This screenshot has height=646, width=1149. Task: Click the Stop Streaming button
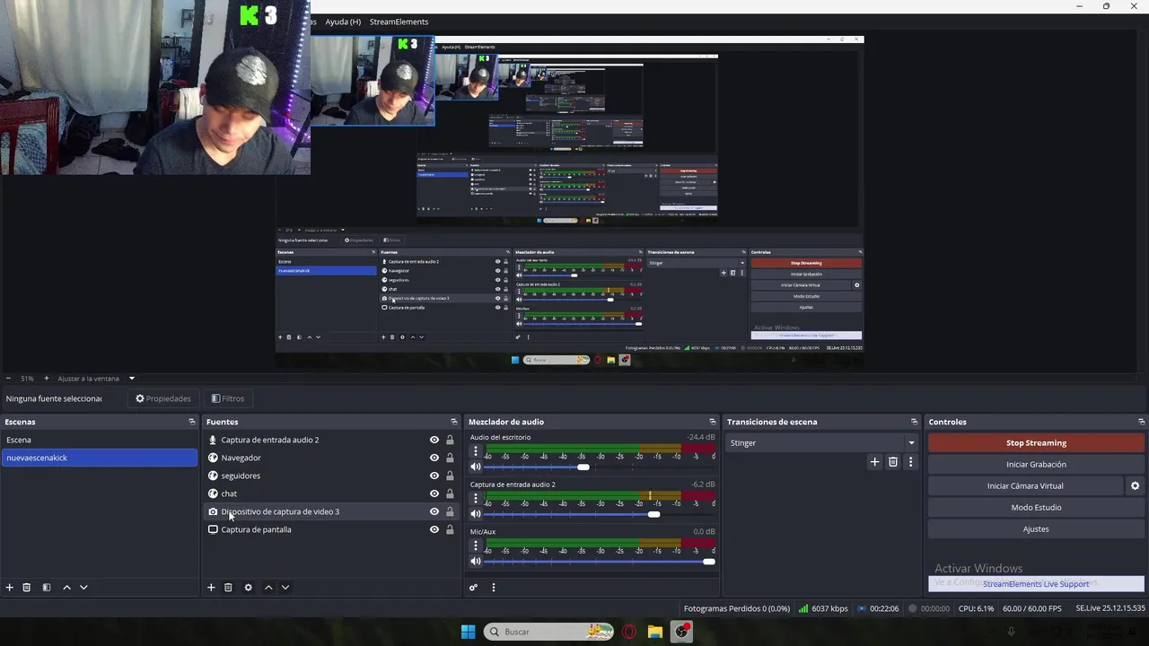tap(1036, 442)
